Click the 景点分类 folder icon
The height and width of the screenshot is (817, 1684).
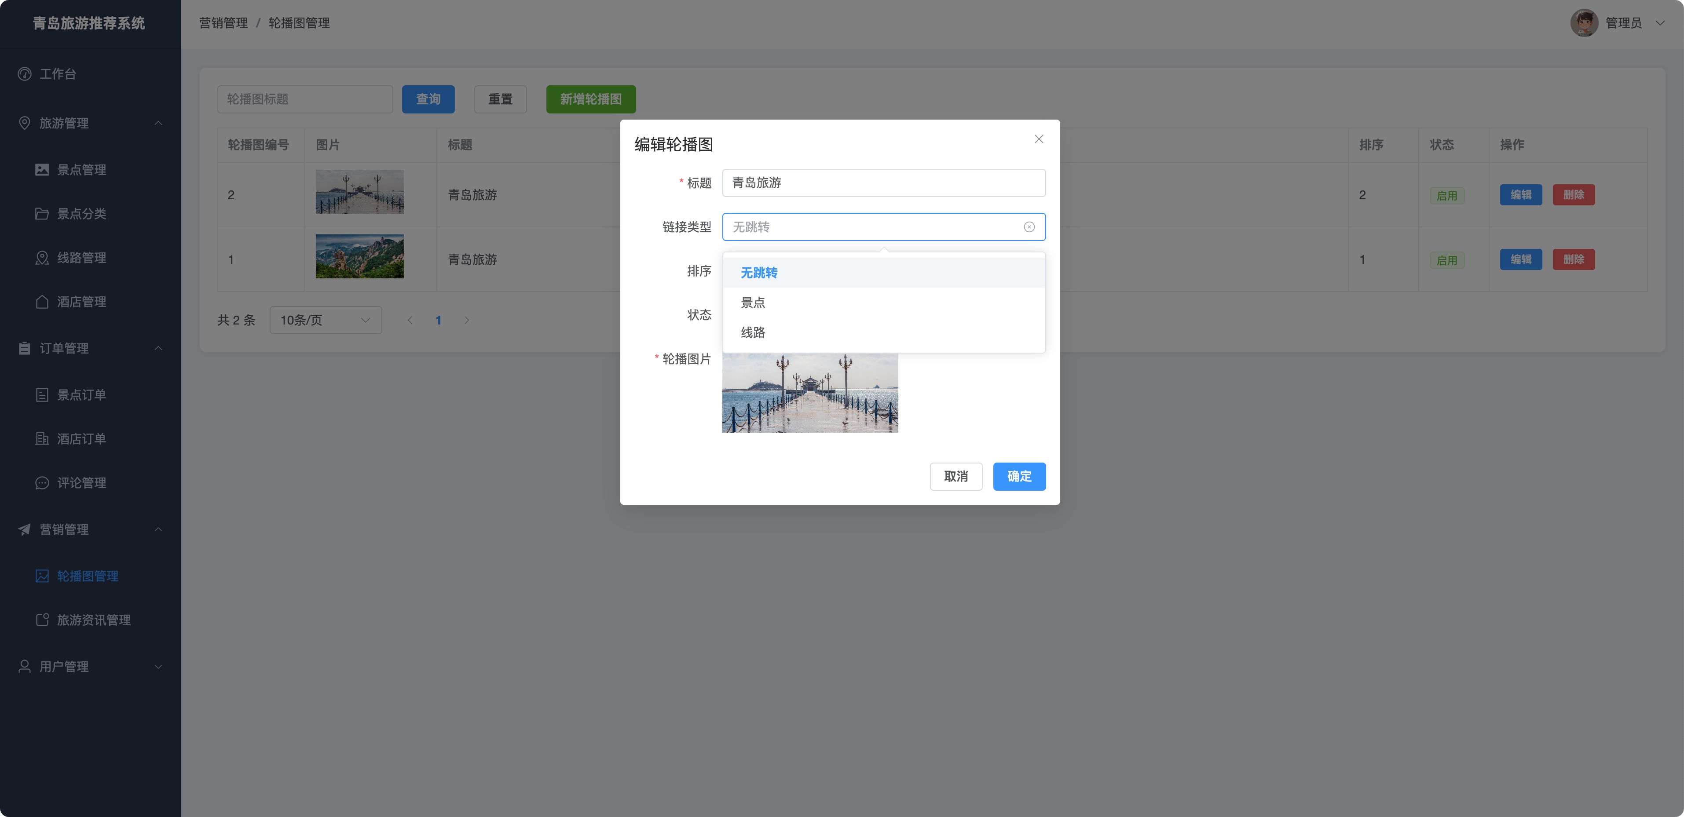pos(43,214)
